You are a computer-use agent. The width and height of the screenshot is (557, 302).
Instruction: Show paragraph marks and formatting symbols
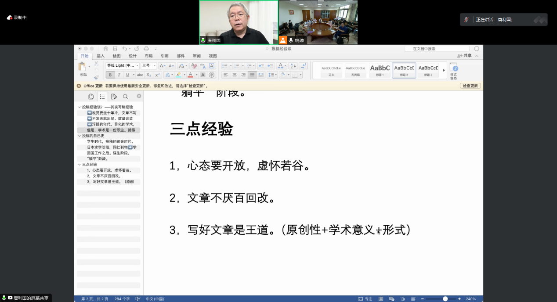click(303, 65)
